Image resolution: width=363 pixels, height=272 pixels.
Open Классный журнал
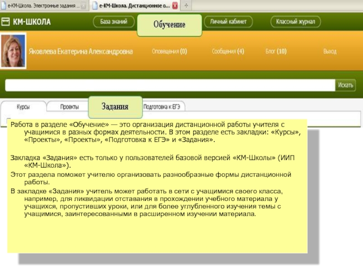coord(295,22)
